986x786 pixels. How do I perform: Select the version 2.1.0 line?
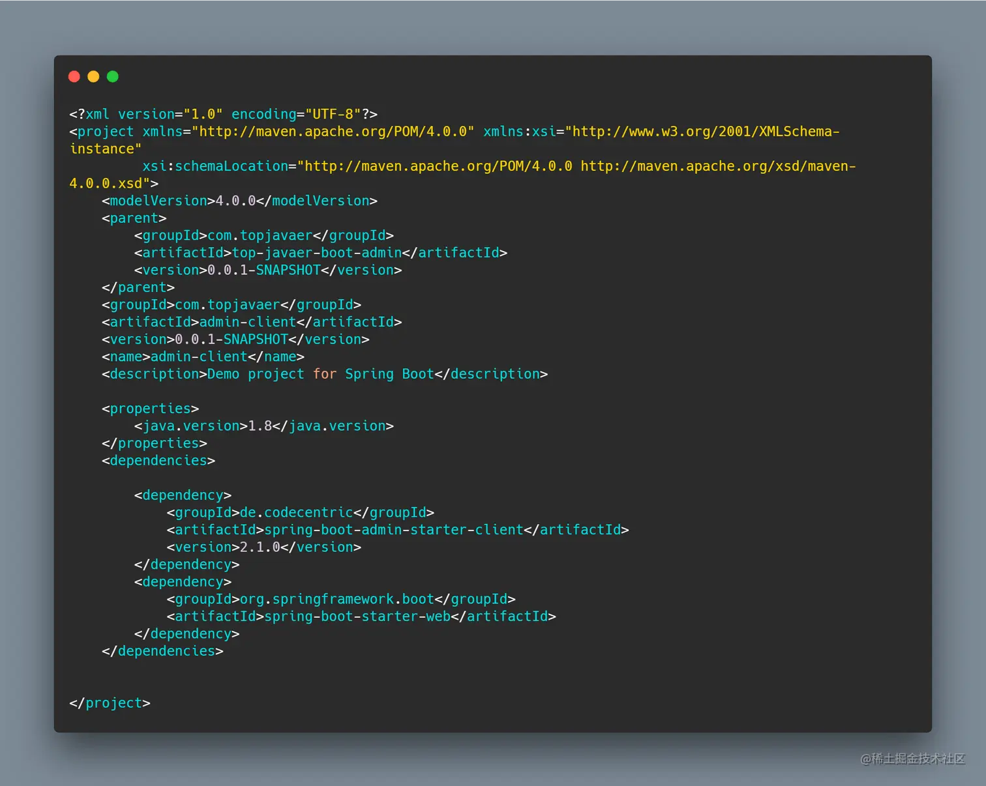263,547
